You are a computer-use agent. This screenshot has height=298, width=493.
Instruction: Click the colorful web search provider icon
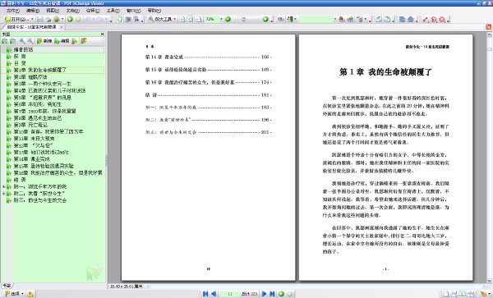point(290,19)
